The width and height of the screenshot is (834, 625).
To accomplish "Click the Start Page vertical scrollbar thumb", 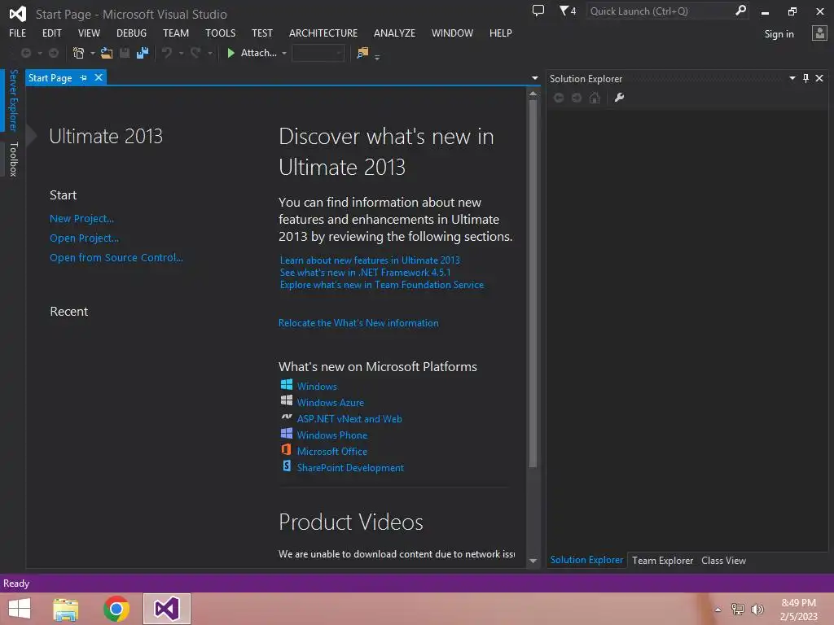I will (533, 284).
